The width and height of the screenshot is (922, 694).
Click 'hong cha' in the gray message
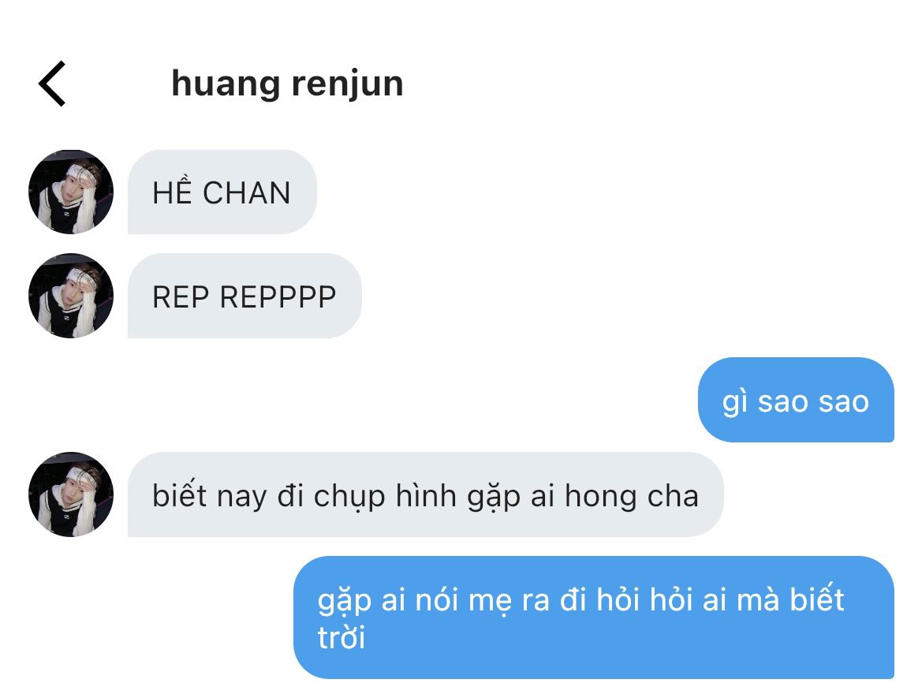tap(632, 496)
